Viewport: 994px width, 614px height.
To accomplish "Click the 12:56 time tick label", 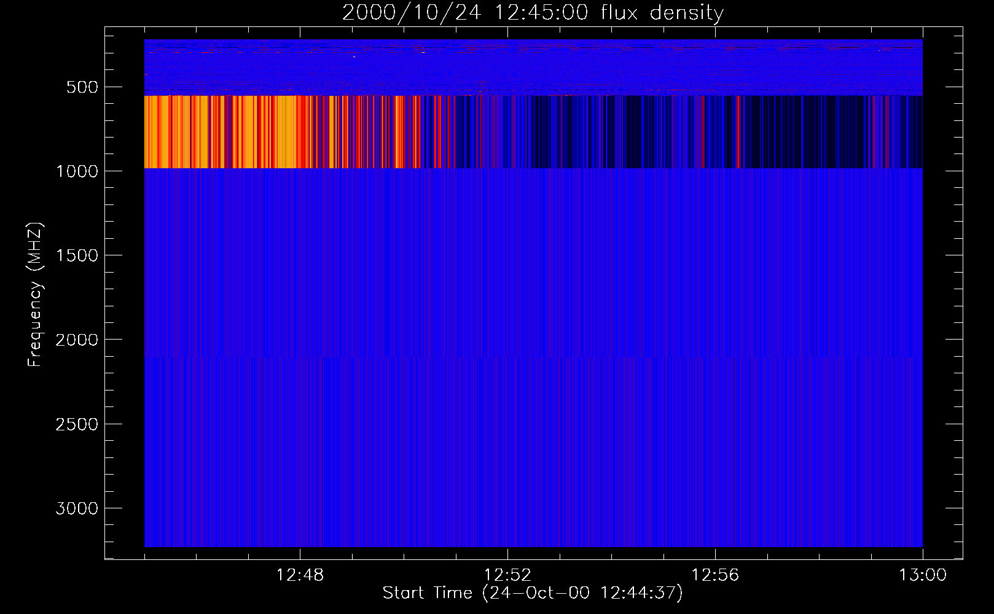I will click(x=715, y=575).
